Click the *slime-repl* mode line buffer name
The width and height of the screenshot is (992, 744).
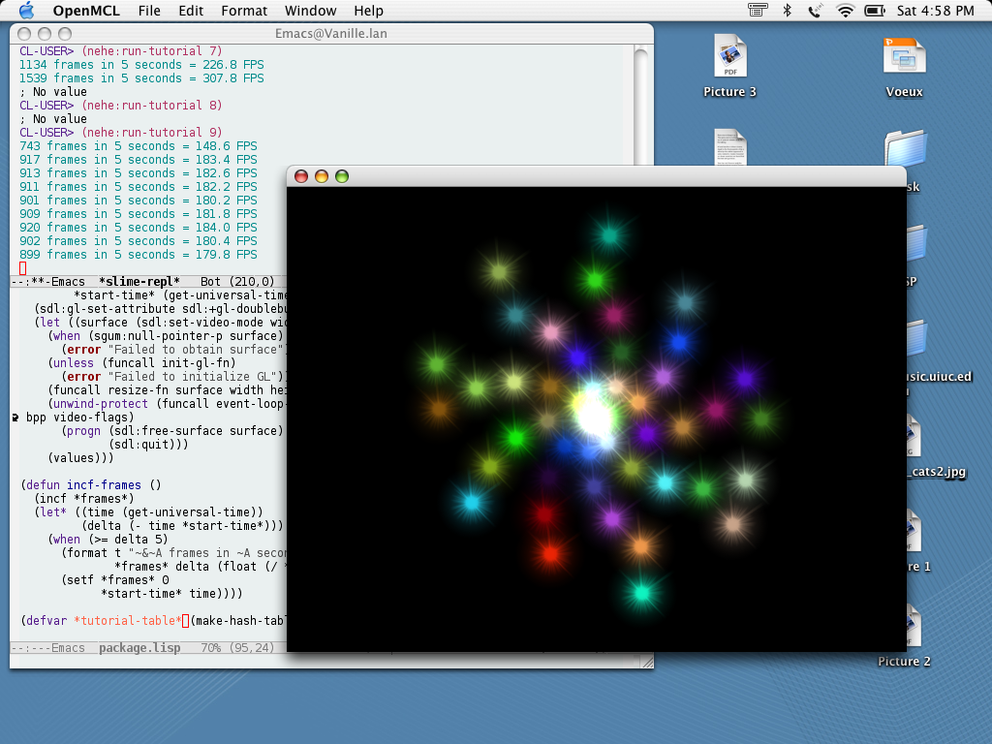pos(139,282)
